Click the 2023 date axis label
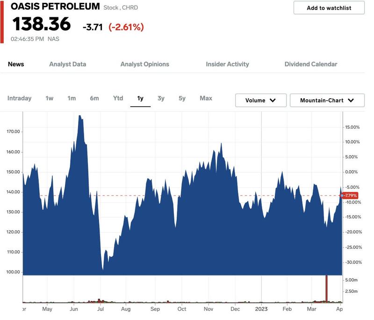The width and height of the screenshot is (374, 320). (x=261, y=309)
